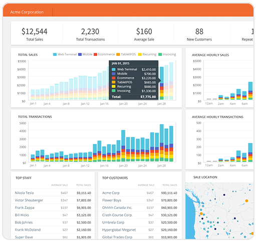
Task: Sort Top Staff by Average Sale column
Action: tap(60, 185)
